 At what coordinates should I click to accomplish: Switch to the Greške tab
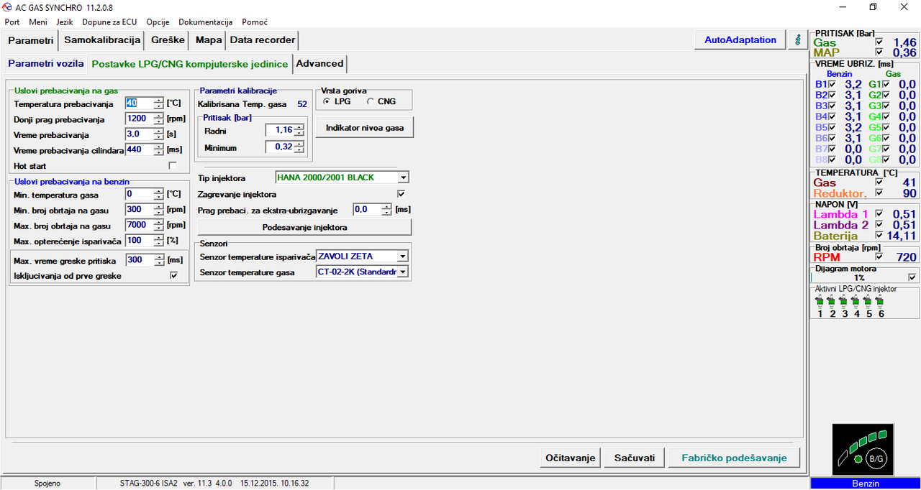pyautogui.click(x=168, y=40)
